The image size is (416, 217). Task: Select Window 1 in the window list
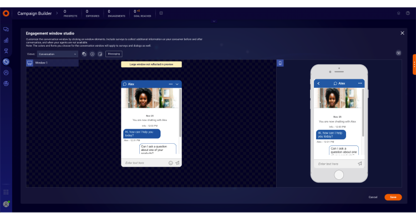pos(52,63)
